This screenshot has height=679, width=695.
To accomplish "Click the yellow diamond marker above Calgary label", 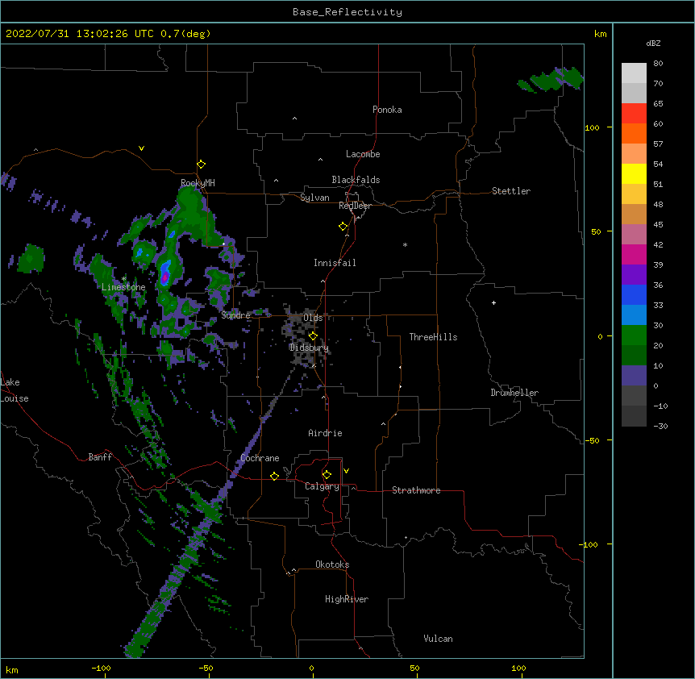I will coord(327,475).
